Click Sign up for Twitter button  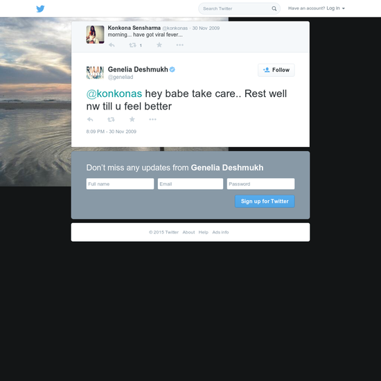point(265,201)
